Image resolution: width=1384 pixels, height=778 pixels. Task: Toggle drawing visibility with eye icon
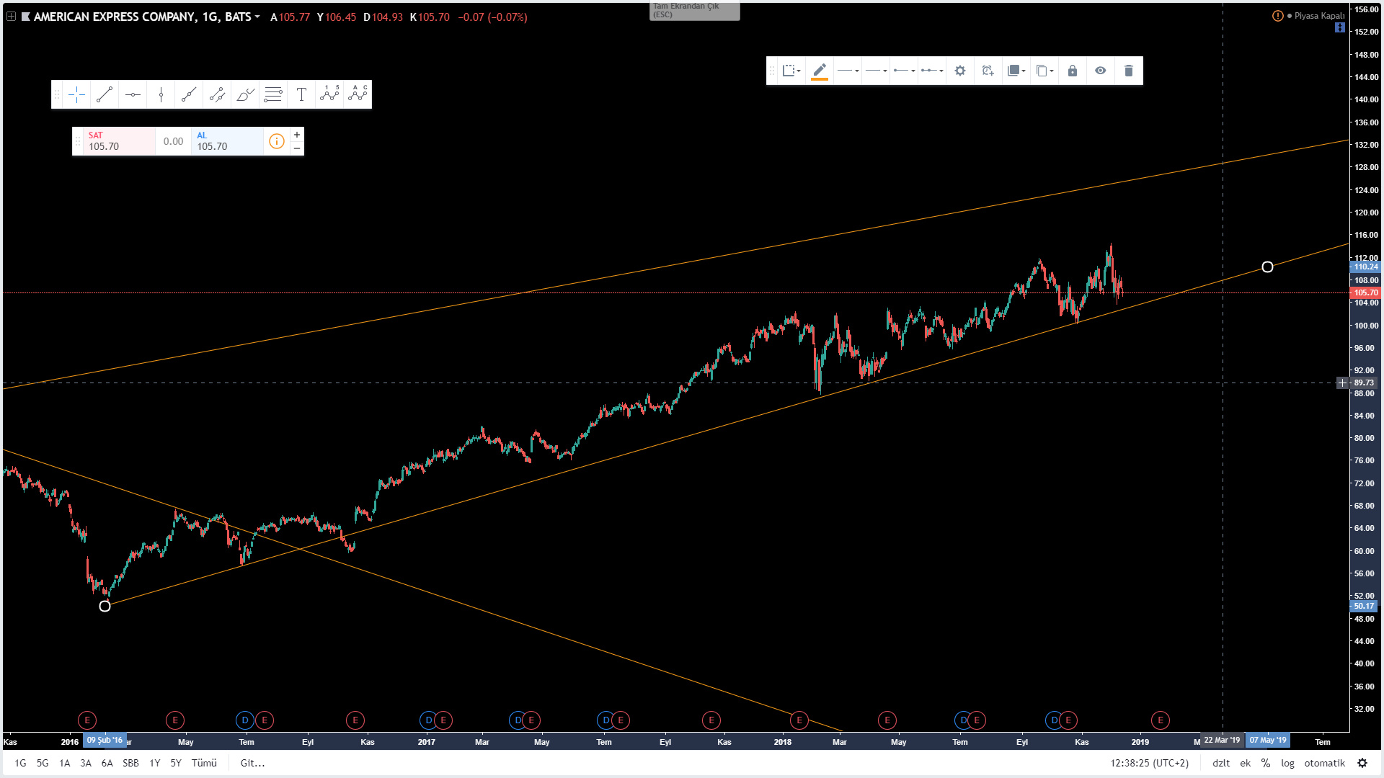click(1100, 71)
